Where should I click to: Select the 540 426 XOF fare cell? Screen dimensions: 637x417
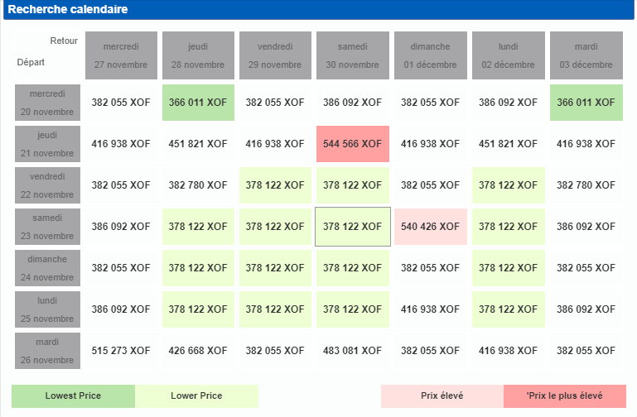[430, 227]
